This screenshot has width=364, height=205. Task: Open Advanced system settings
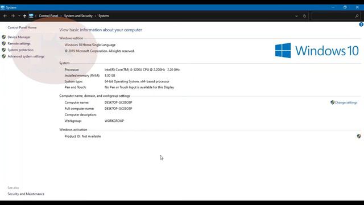[26, 56]
